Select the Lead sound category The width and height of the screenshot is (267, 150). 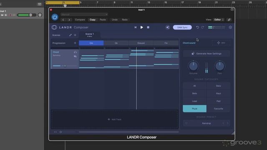(x=195, y=101)
